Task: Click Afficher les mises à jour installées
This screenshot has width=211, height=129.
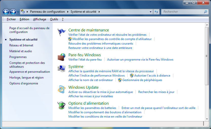Action: coord(91,96)
